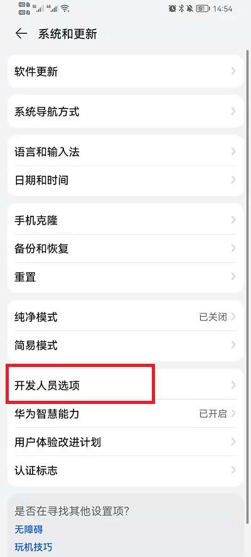Tap the chevron beside 纯净模式 已关闭
The image size is (251, 557).
point(233,317)
